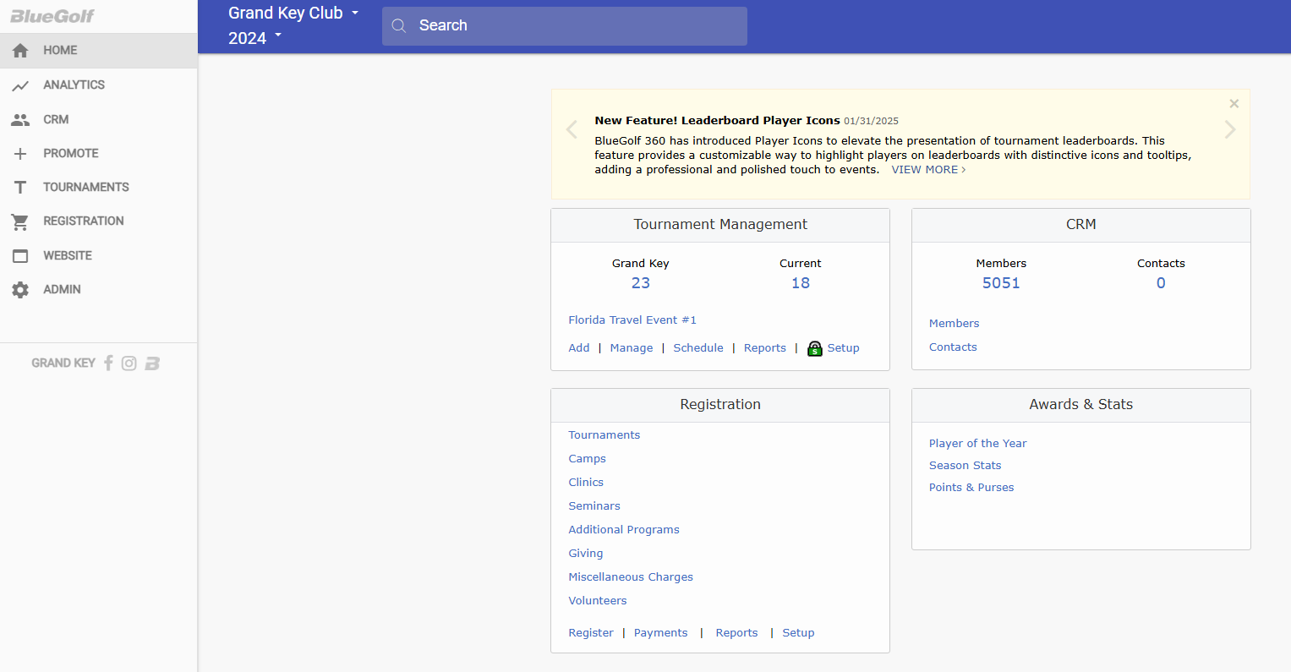Image resolution: width=1291 pixels, height=672 pixels.
Task: Open the Volunteers registration link
Action: (x=598, y=601)
